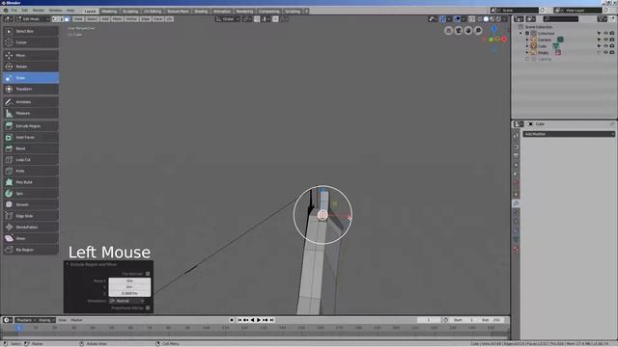Disable Cube render camera icon
The width and height of the screenshot is (618, 347).
click(x=612, y=46)
